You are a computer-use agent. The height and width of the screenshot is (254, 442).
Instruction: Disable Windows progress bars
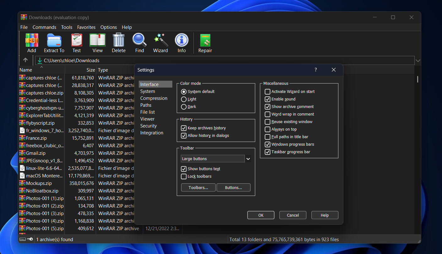coord(267,144)
